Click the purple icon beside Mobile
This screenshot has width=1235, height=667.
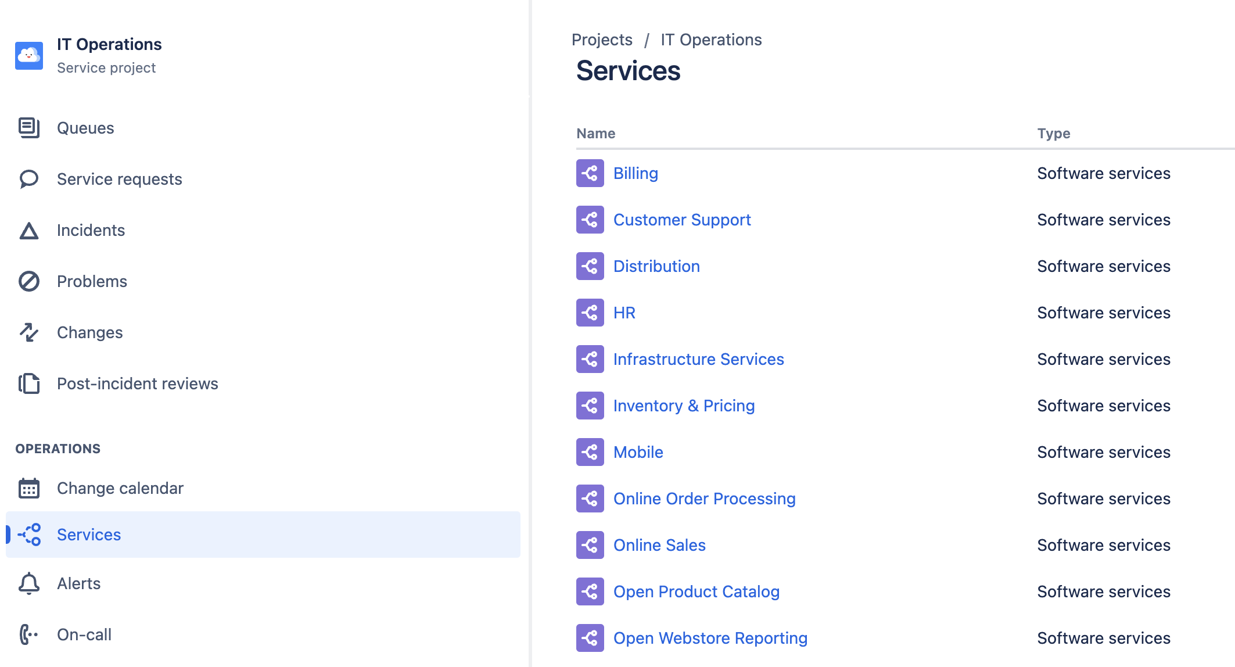[x=590, y=452]
